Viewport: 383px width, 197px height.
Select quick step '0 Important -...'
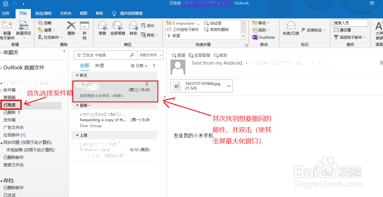(x=184, y=23)
